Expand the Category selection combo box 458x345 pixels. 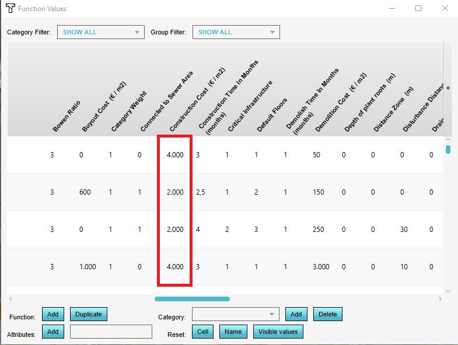coord(235,315)
